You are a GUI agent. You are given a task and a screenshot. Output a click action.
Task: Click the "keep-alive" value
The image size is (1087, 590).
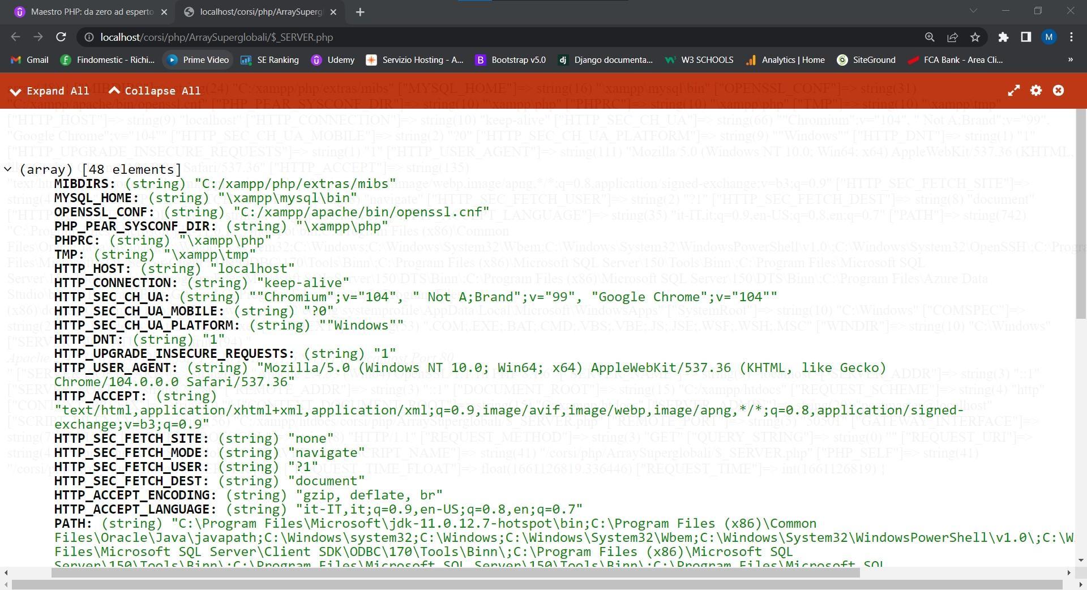303,283
